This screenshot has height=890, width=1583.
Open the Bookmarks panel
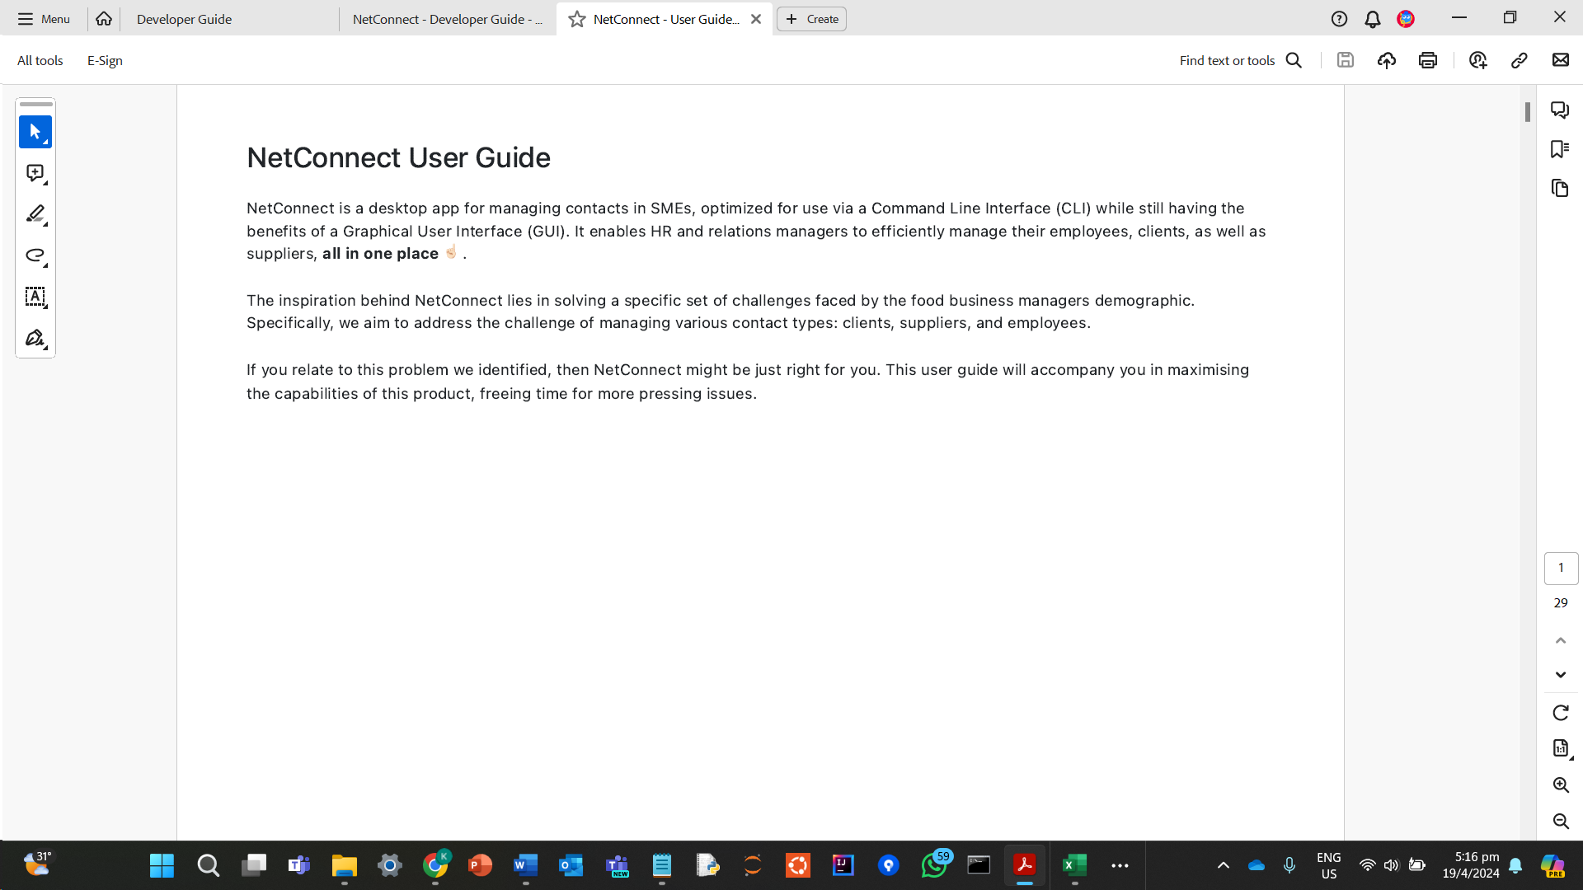pos(1559,149)
